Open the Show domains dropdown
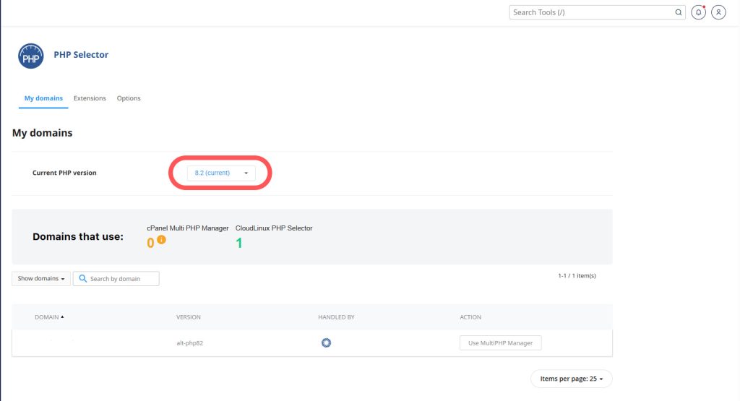The image size is (740, 401). [x=41, y=278]
